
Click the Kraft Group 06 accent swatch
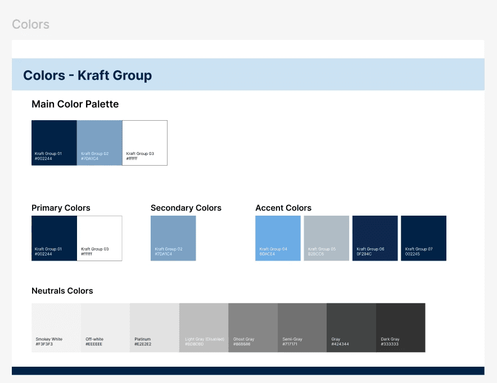375,238
